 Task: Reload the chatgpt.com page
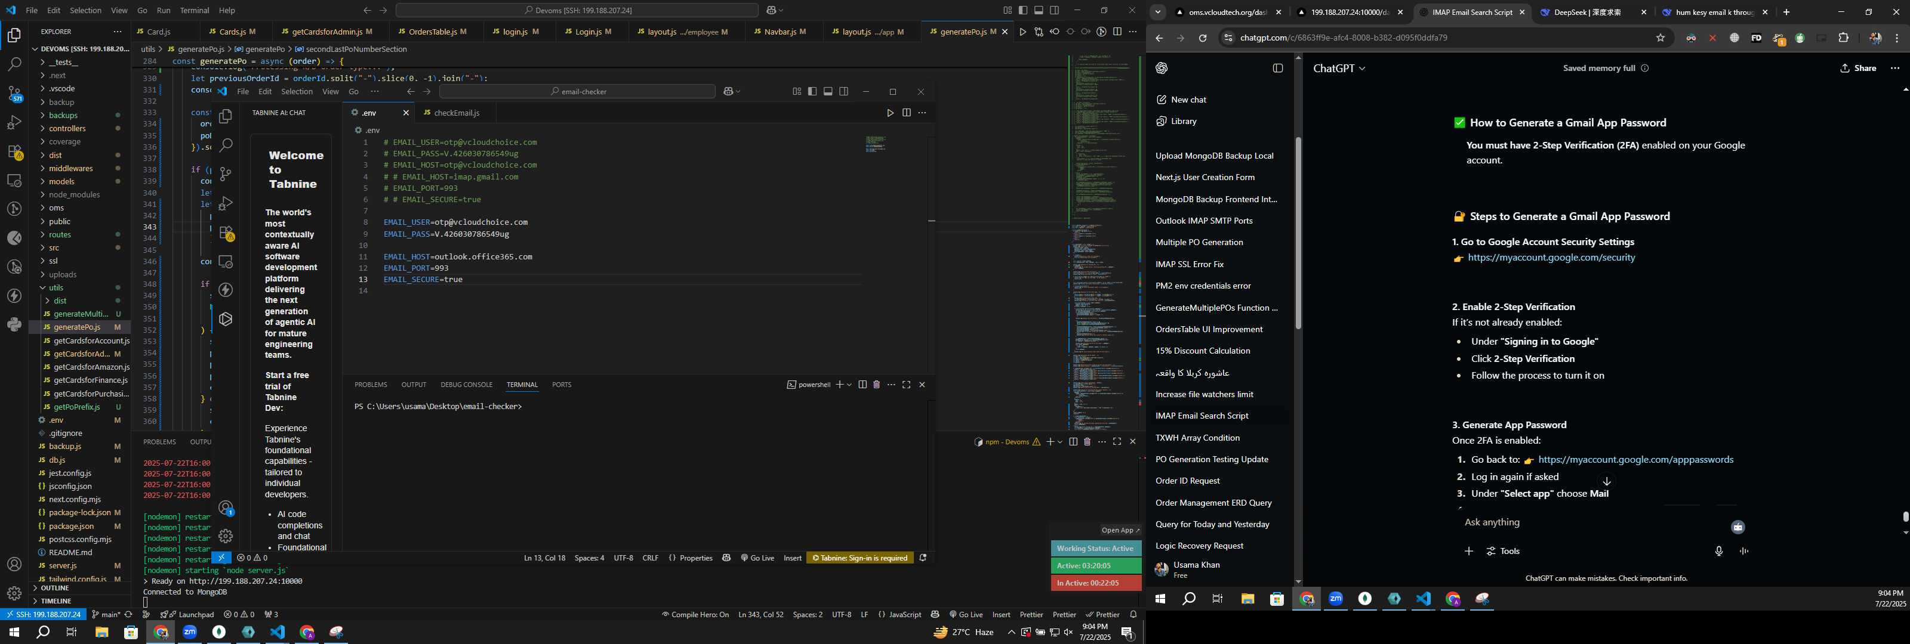point(1203,38)
